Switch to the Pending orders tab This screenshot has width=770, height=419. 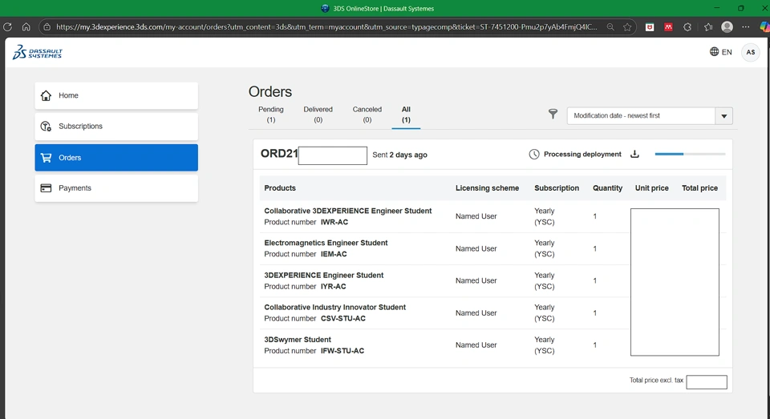pyautogui.click(x=271, y=115)
